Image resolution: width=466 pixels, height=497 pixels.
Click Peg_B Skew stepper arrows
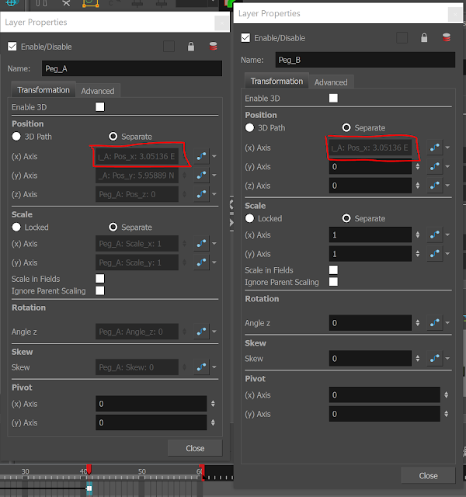tap(418, 359)
